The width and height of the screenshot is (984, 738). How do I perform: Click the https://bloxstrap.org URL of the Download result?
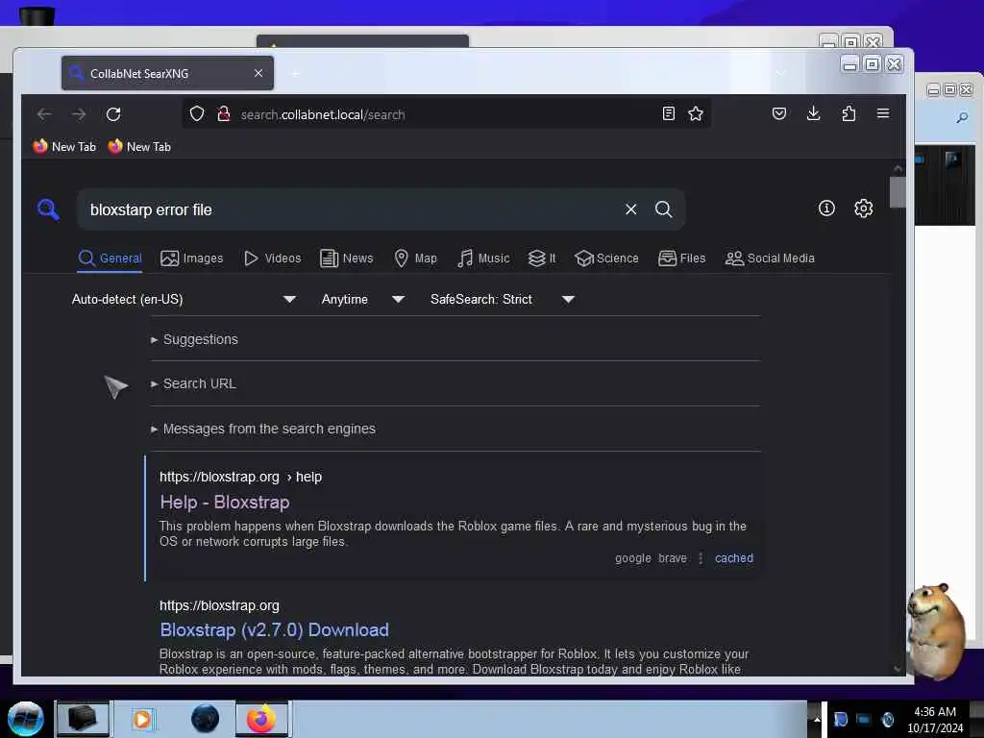tap(219, 605)
